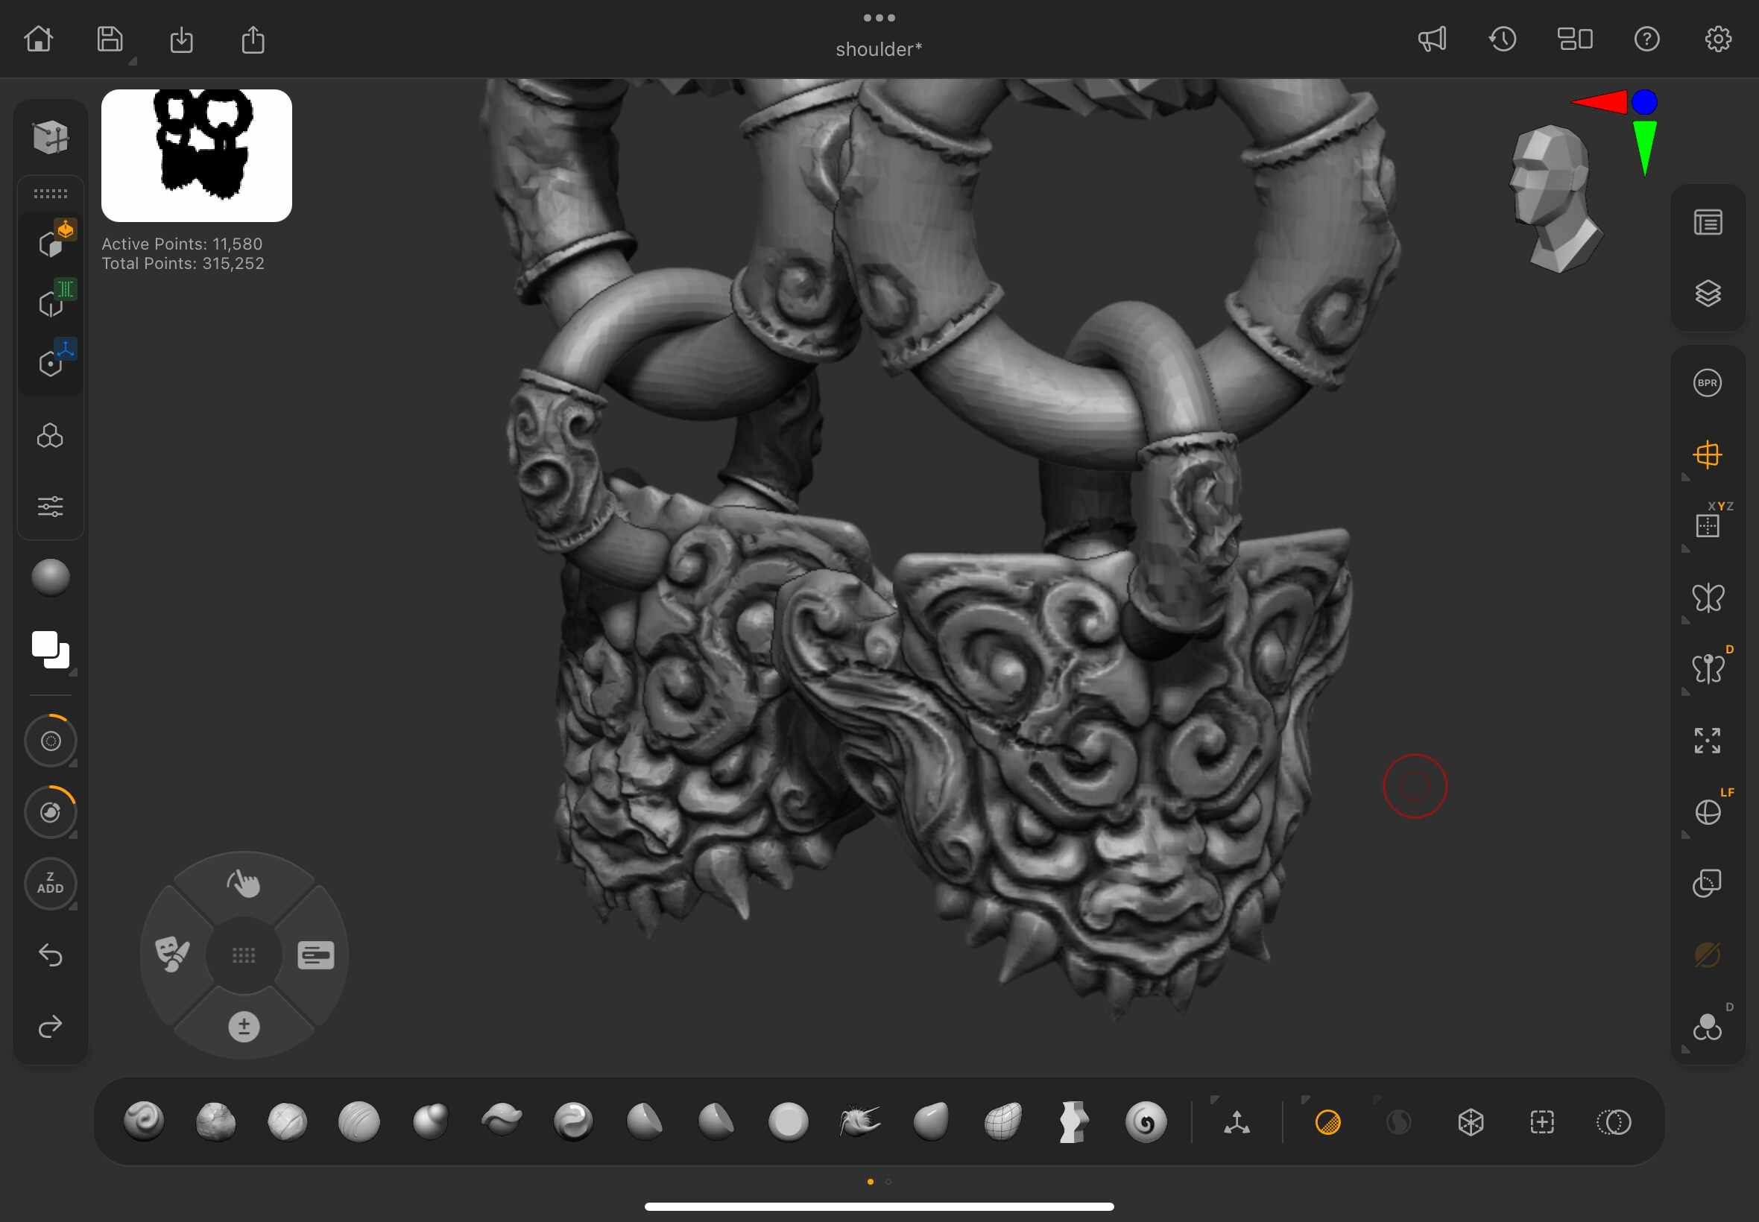
Task: Expand the draw size dial options
Action: tap(74, 763)
